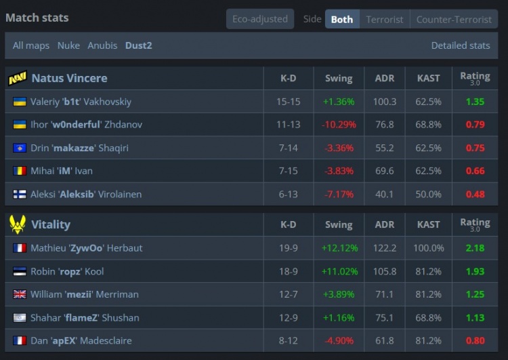The height and width of the screenshot is (360, 508).
Task: Toggle the Eco-adjusted stats button
Action: 260,19
